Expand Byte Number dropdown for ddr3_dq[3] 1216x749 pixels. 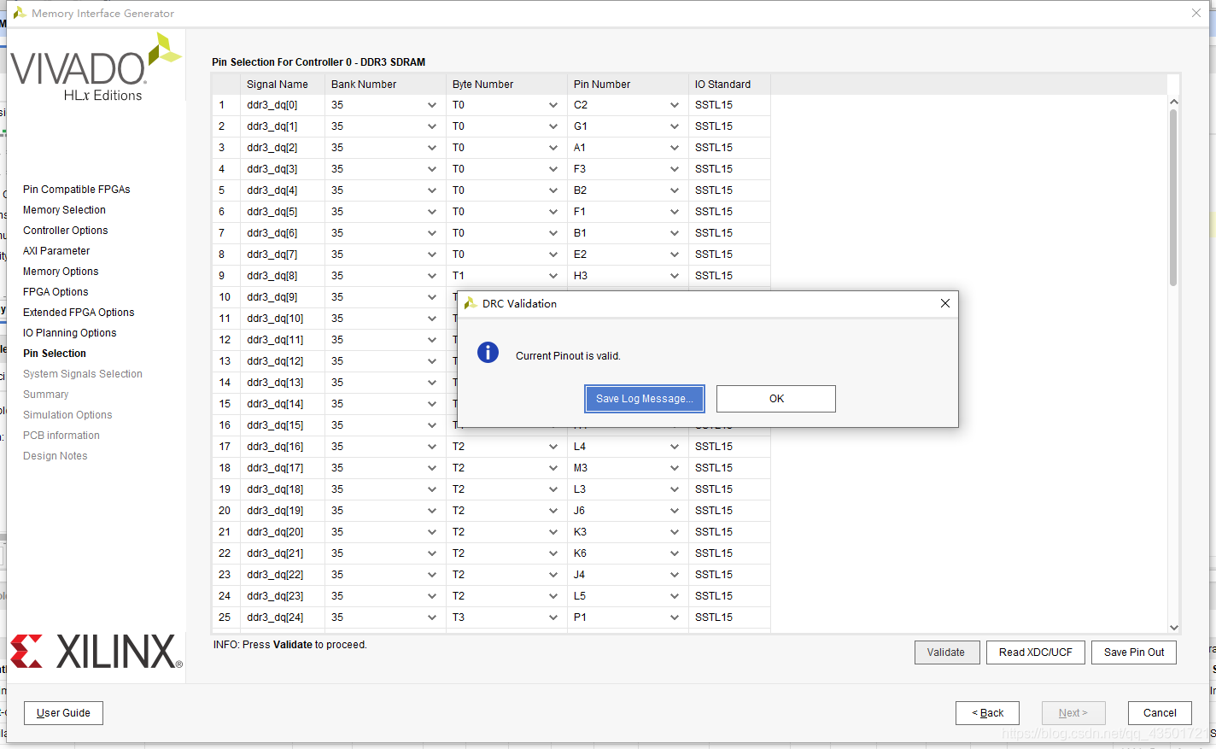(x=552, y=169)
